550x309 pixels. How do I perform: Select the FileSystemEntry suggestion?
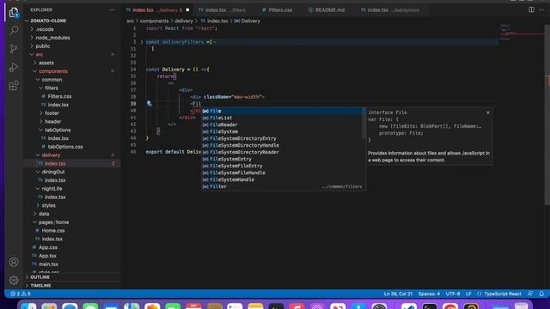point(282,159)
